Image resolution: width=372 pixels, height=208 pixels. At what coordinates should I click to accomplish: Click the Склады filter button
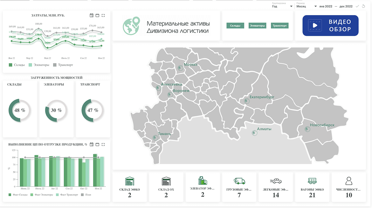pyautogui.click(x=235, y=26)
